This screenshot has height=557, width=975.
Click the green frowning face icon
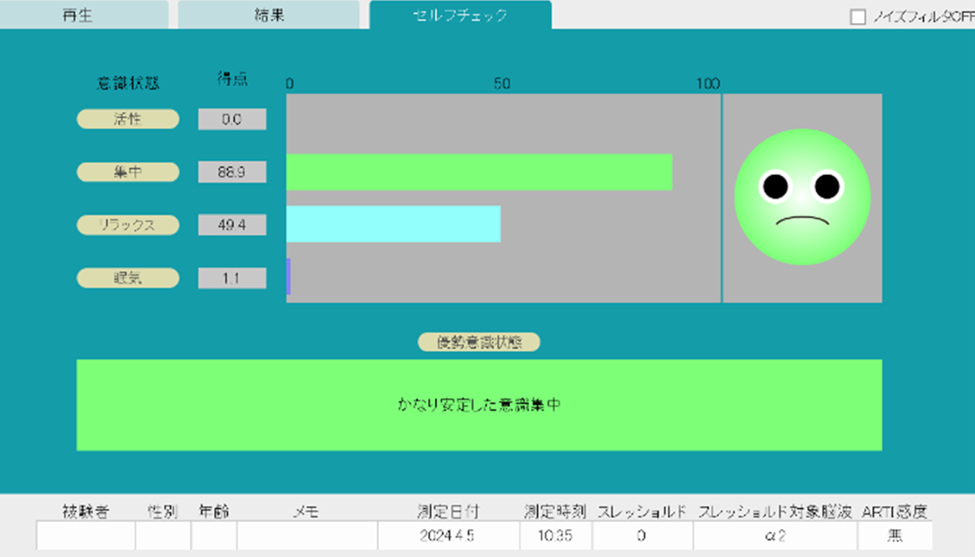point(802,197)
